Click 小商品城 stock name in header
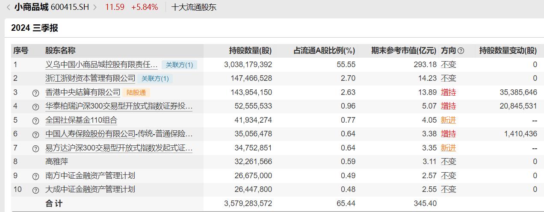 [x=31, y=7]
